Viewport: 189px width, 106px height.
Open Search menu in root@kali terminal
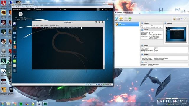(46, 26)
